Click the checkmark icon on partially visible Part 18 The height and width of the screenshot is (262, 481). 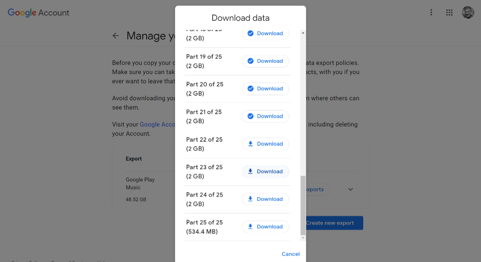pos(250,33)
